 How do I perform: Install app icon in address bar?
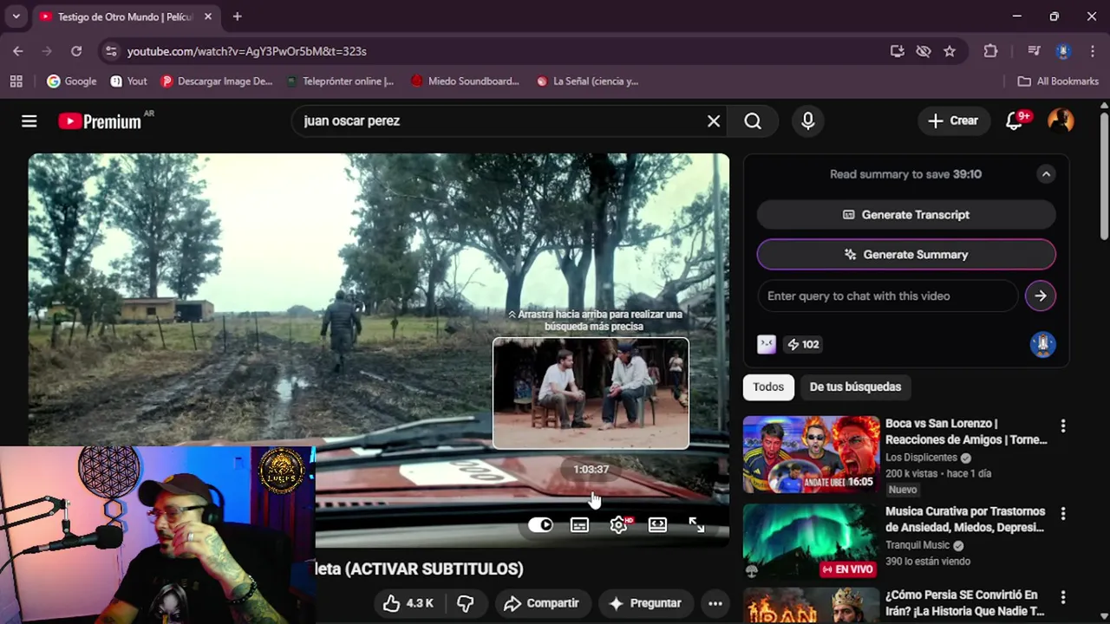point(898,51)
